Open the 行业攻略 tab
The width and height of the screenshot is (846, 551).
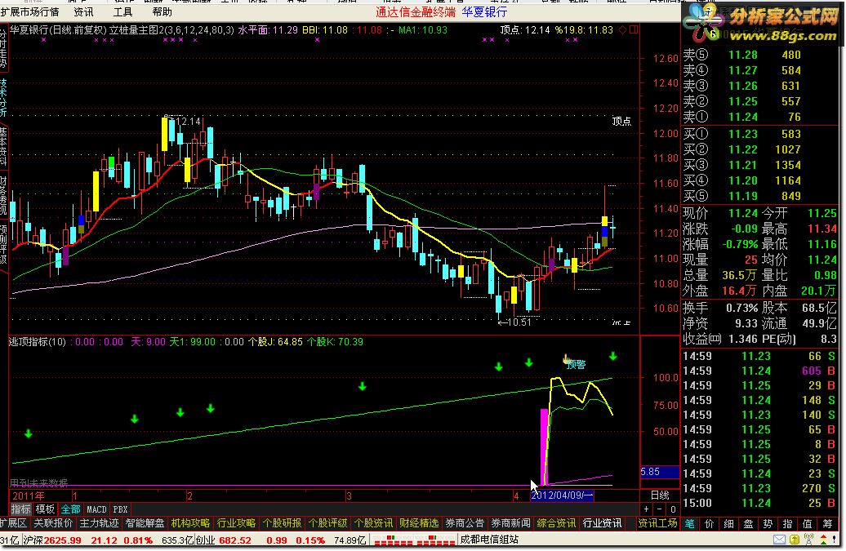click(x=236, y=523)
